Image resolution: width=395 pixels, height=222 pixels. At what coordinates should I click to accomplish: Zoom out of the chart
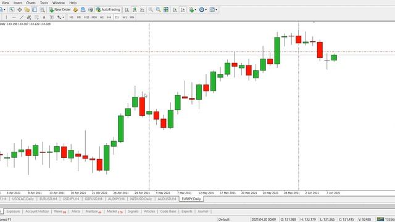pos(158,10)
